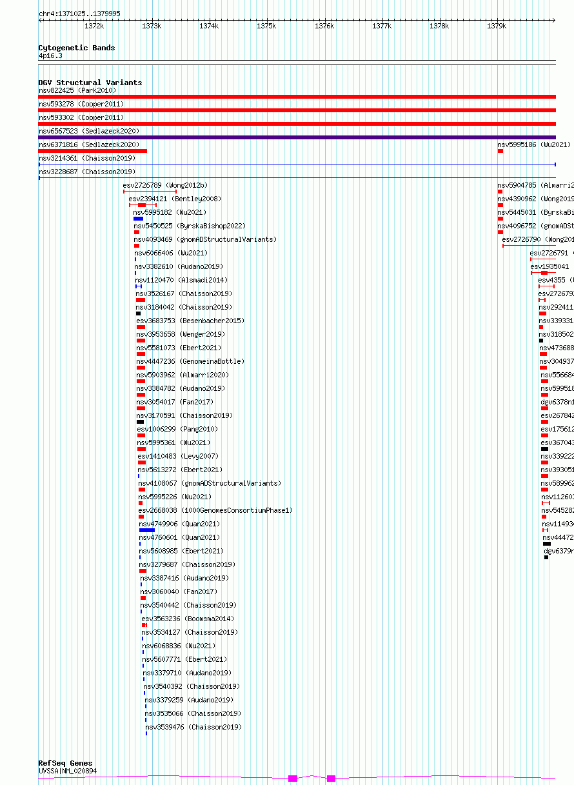Click the chr4:1371025..1379995 coordinate label
The height and width of the screenshot is (785, 574).
coord(79,14)
